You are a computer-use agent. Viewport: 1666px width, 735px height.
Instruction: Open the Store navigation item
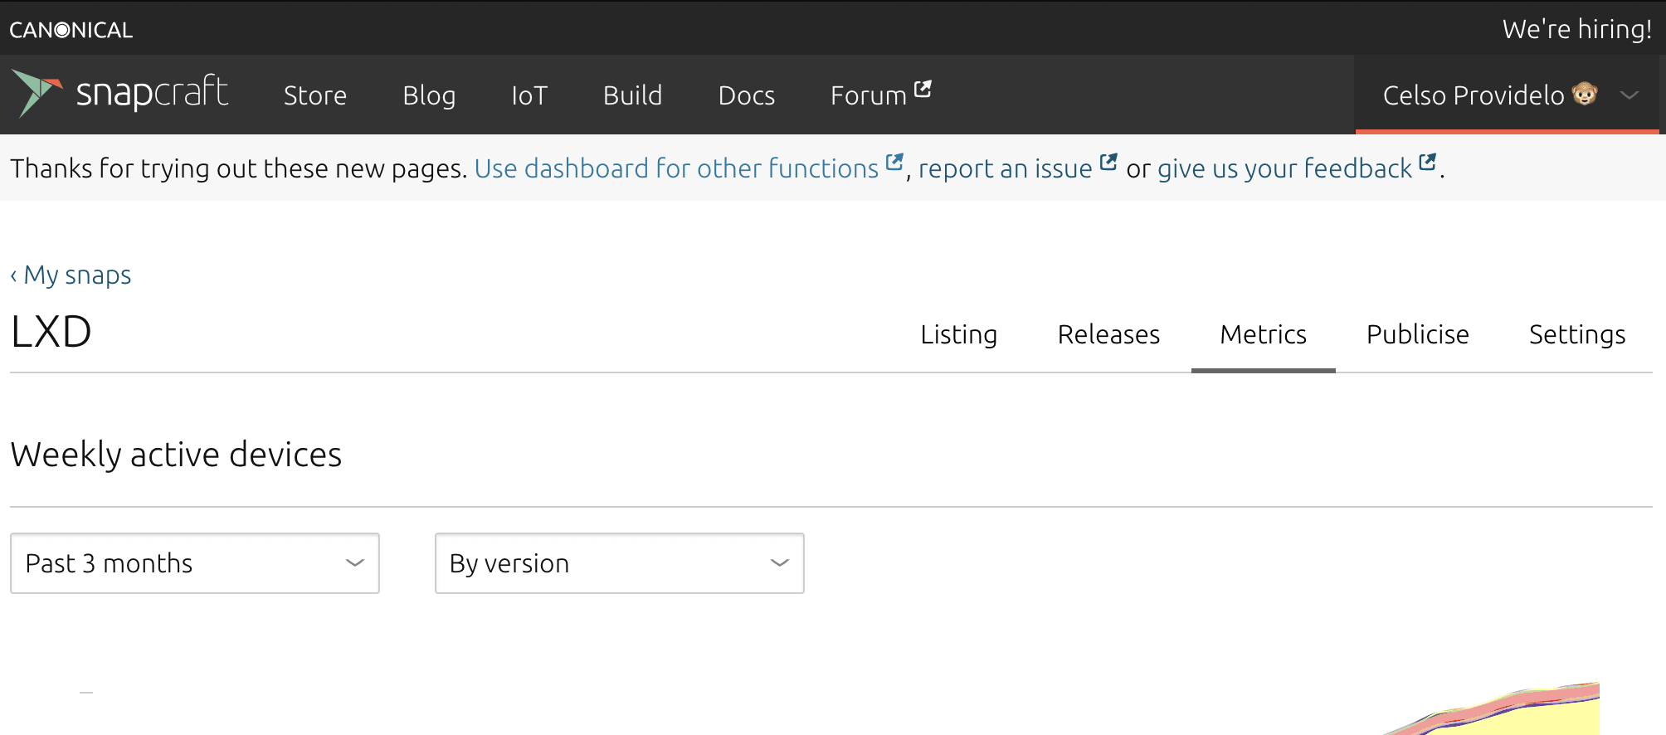tap(315, 95)
